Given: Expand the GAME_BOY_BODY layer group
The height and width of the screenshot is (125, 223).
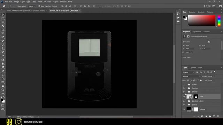Looking at the screenshot, I should (187, 101).
